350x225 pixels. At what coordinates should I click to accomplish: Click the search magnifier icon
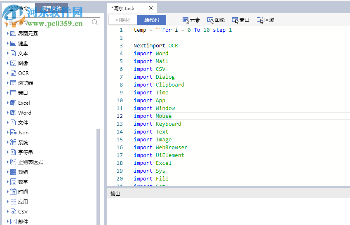[95, 22]
